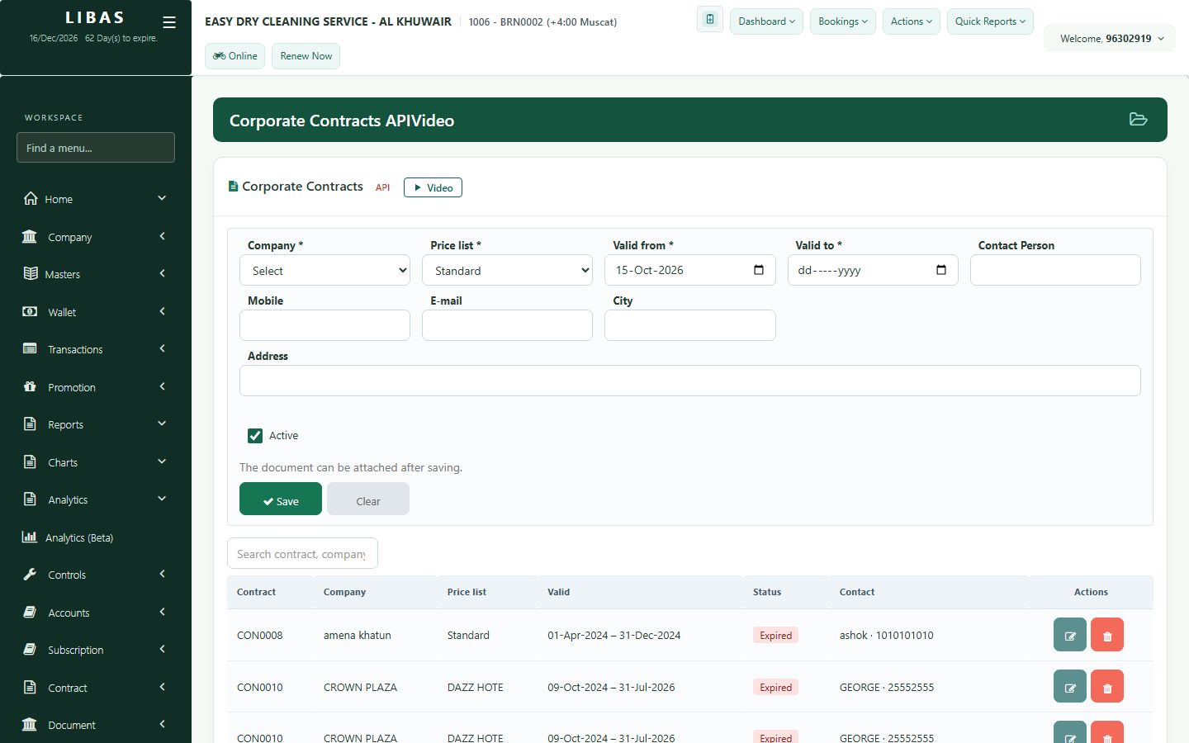Expand the Masters sidebar menu
This screenshot has width=1189, height=743.
coord(96,274)
